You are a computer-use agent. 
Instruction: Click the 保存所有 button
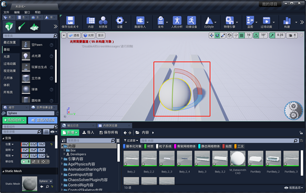pos(109,133)
